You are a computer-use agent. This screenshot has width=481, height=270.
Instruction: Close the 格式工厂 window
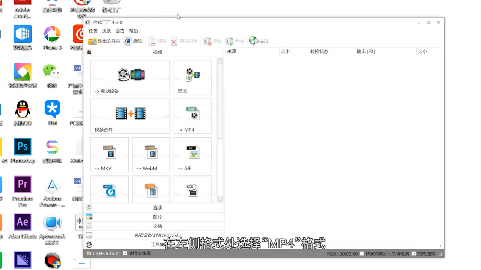pyautogui.click(x=439, y=22)
